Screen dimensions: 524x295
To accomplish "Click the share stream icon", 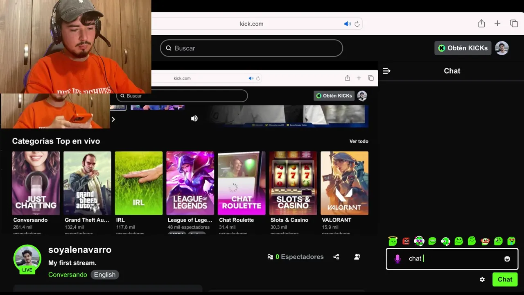I will point(336,257).
